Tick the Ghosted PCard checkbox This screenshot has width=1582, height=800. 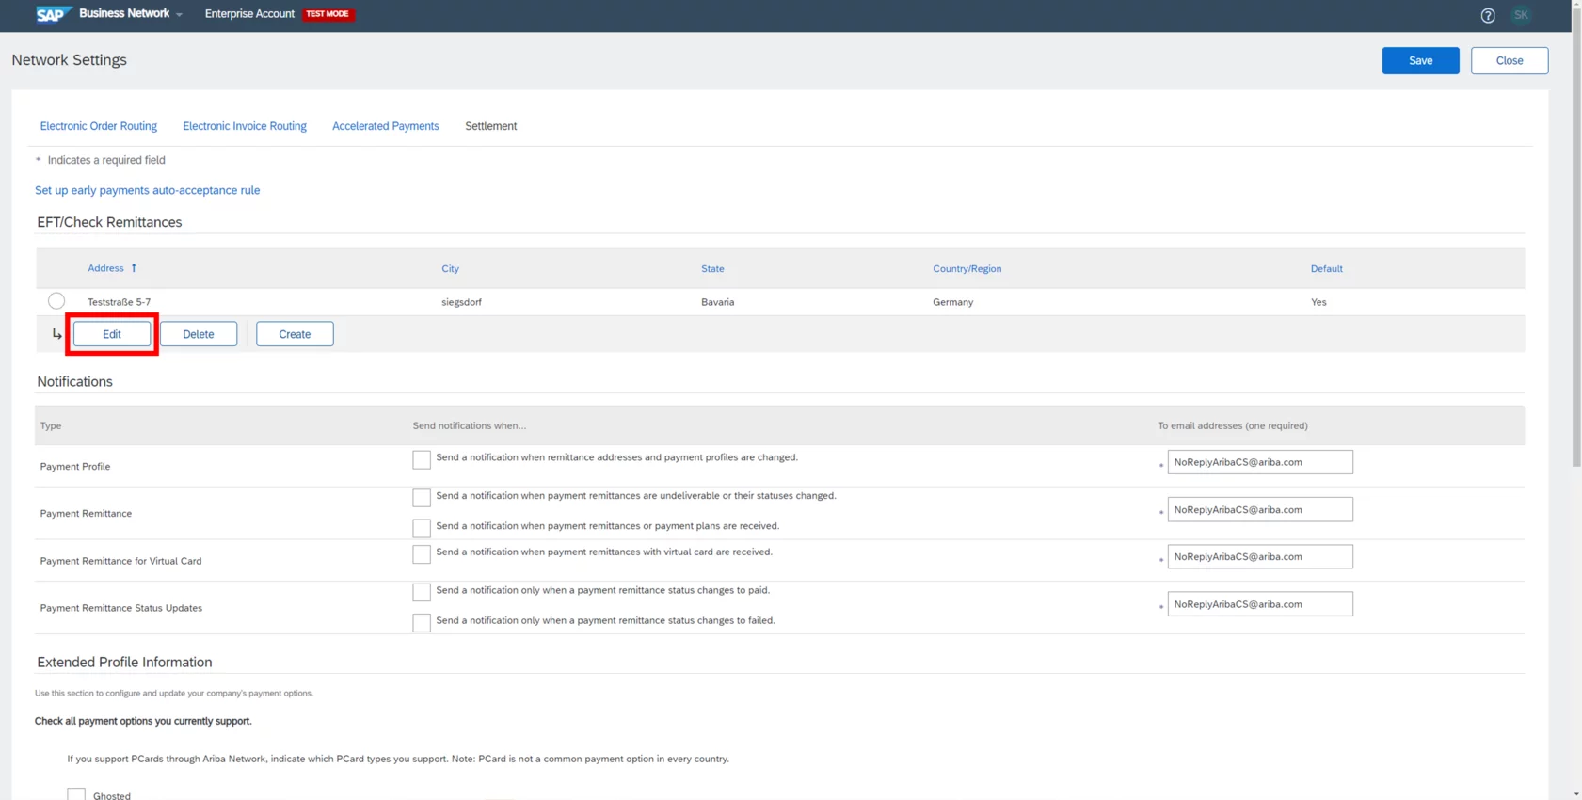pyautogui.click(x=76, y=794)
